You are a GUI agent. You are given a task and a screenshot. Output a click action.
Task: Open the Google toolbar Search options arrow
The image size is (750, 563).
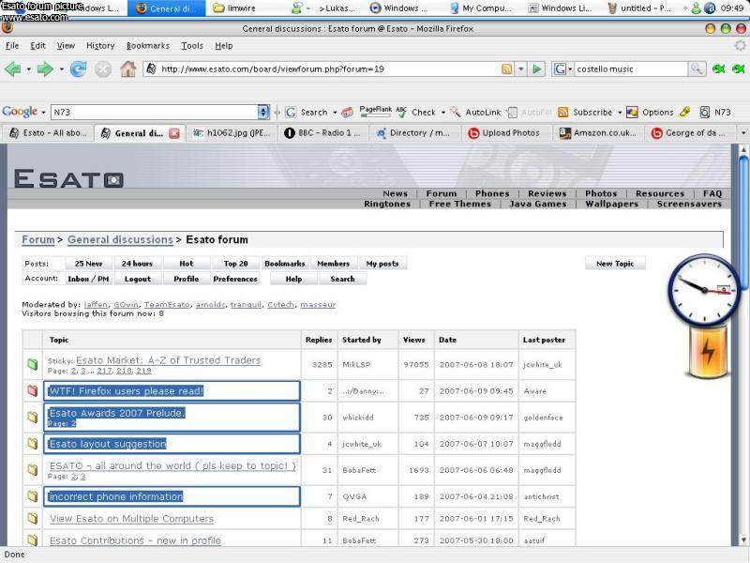tap(335, 113)
